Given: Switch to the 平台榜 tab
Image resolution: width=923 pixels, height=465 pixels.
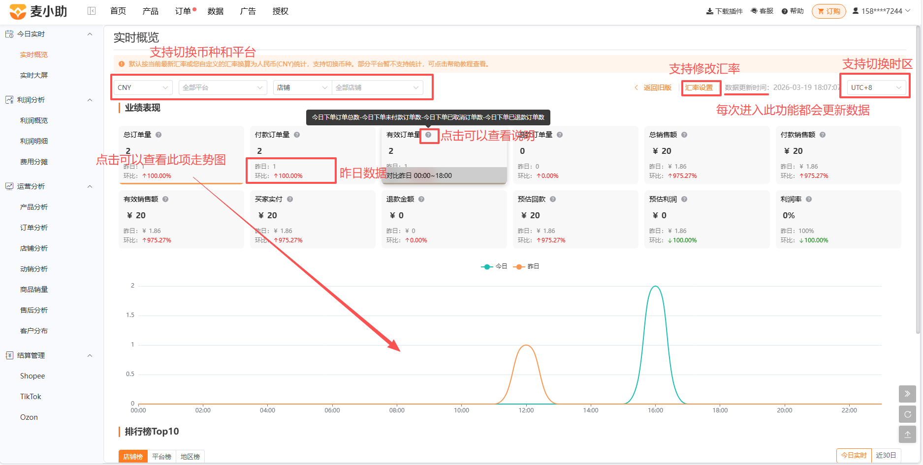Looking at the screenshot, I should 161,457.
